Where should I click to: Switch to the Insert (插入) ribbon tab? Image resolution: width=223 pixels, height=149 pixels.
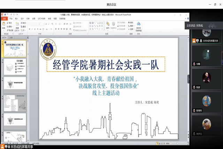click(16, 18)
